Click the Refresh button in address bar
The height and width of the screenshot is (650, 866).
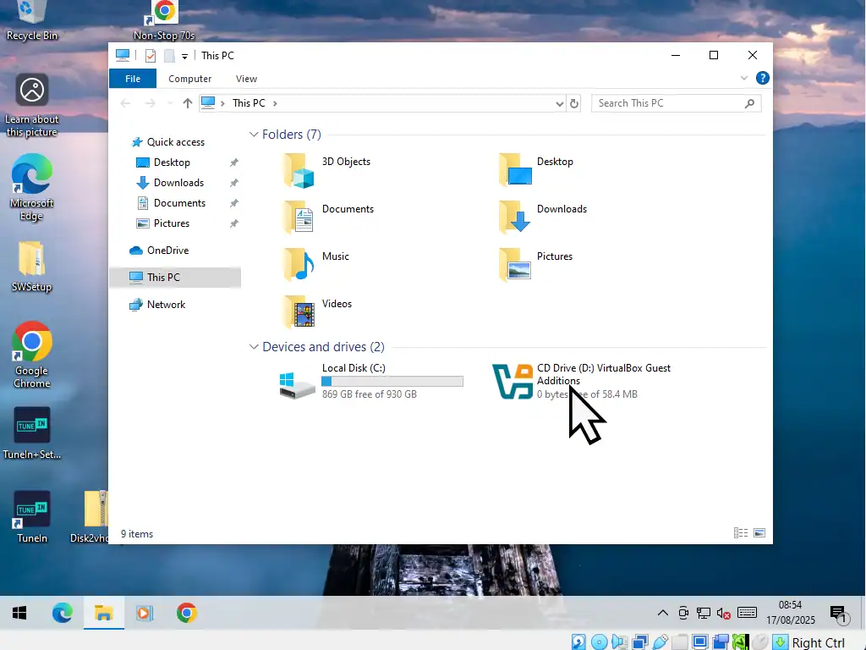pos(574,103)
